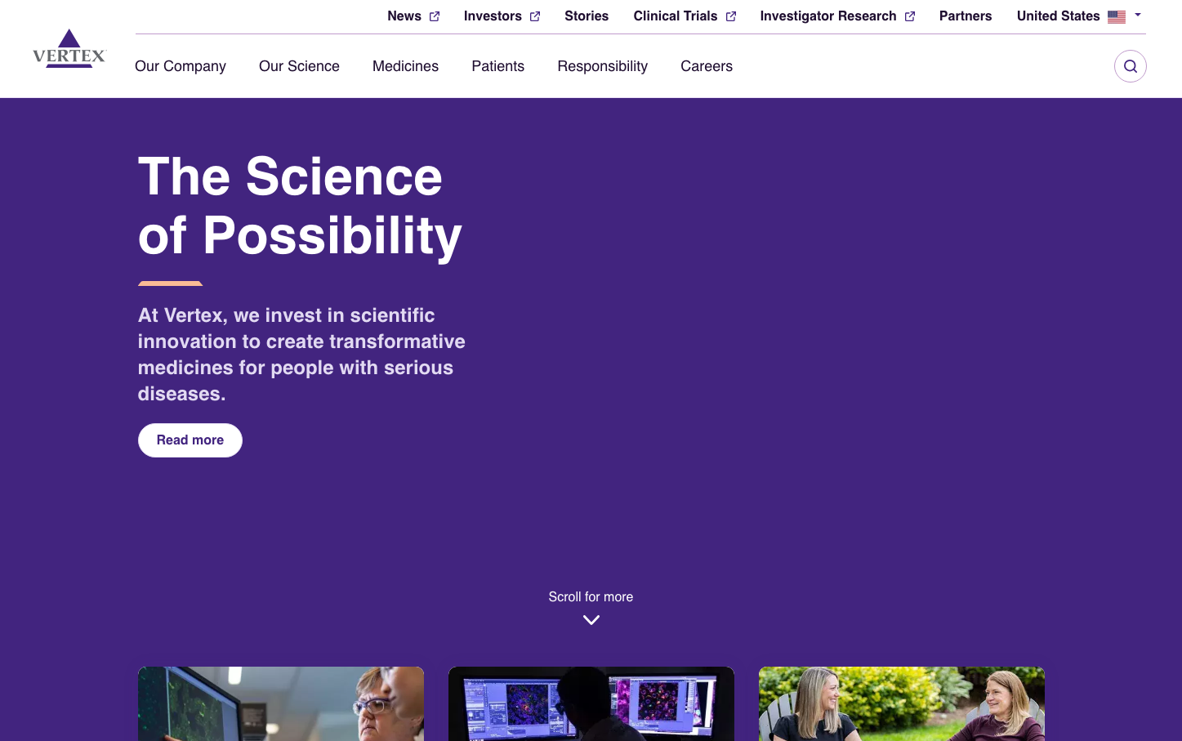Go to the Patients section
Image resolution: width=1182 pixels, height=741 pixels.
coord(497,66)
